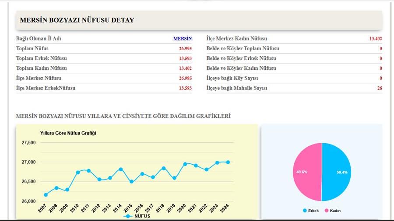The image size is (394, 221).
Task: Click the 27,000 label on the y-axis
Action: click(28, 162)
